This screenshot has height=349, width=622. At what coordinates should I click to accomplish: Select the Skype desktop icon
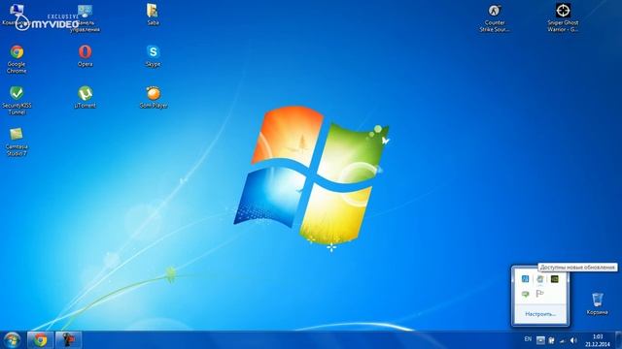[154, 56]
